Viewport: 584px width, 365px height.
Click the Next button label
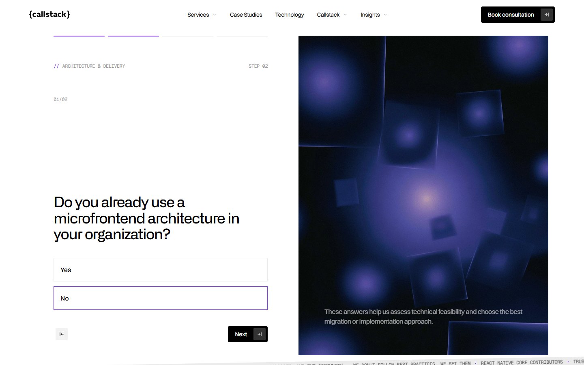click(x=241, y=334)
